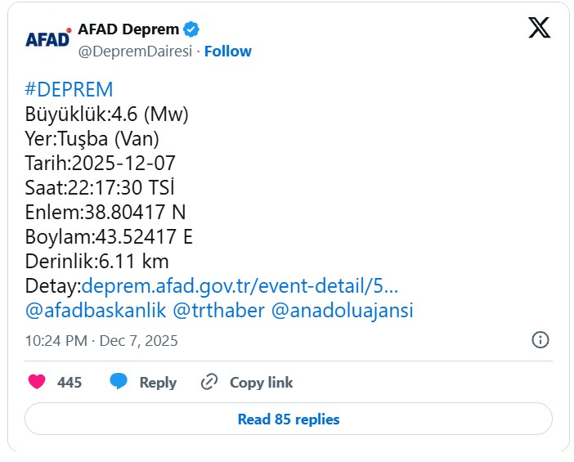
Task: Visit the @trthaber mention
Action: [218, 311]
